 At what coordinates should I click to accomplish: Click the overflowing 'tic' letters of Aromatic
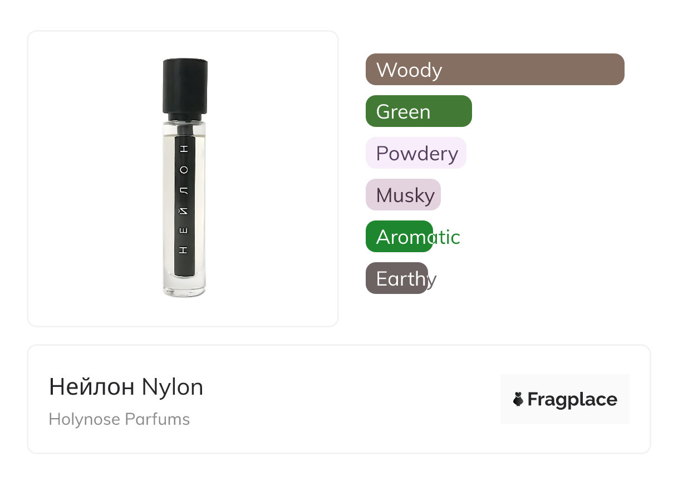click(448, 237)
